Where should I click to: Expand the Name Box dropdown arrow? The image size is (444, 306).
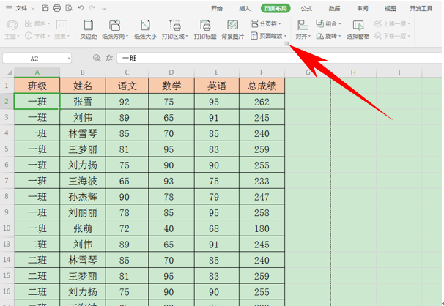(x=69, y=59)
